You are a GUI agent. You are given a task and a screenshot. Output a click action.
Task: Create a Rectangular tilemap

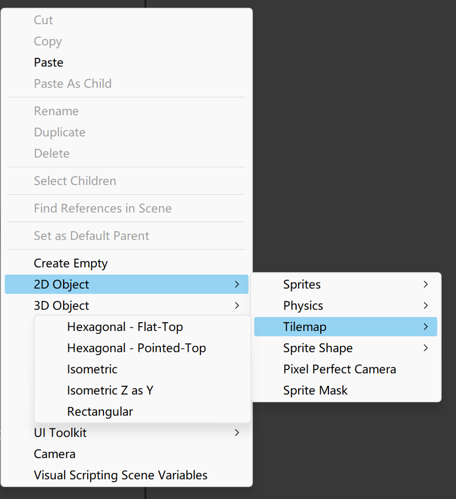100,411
